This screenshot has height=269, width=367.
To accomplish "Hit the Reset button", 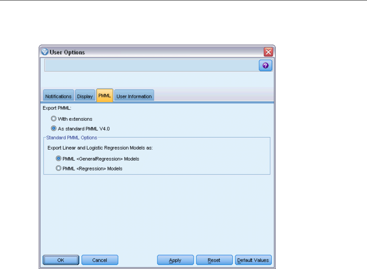I will (214, 260).
